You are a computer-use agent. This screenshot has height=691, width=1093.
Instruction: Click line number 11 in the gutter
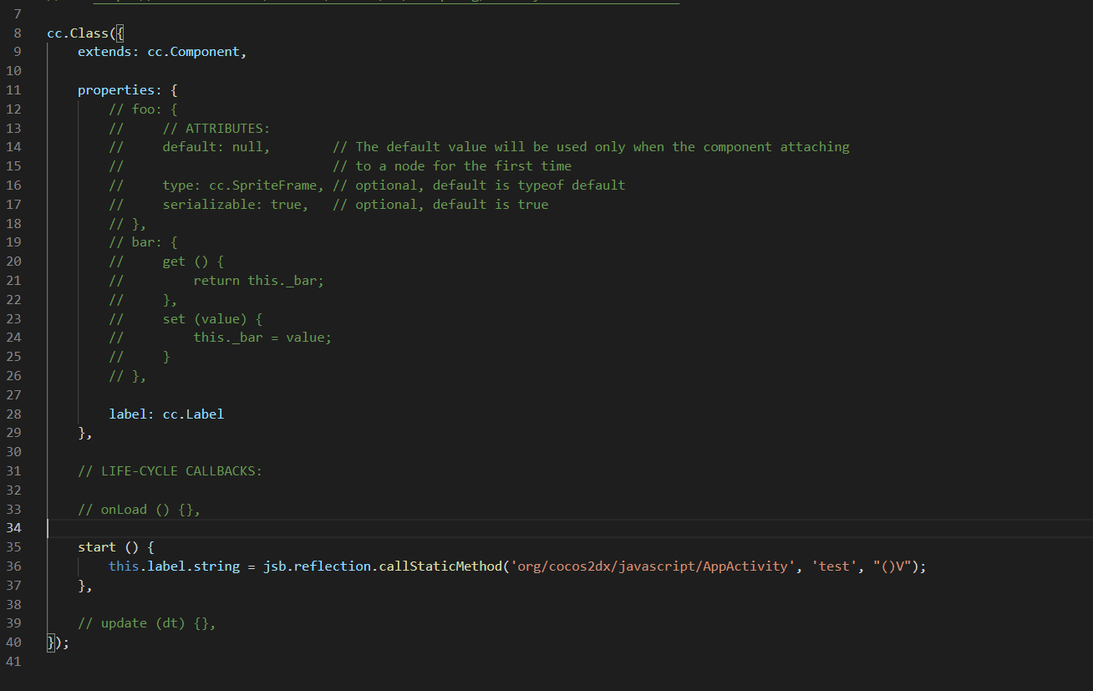[13, 90]
